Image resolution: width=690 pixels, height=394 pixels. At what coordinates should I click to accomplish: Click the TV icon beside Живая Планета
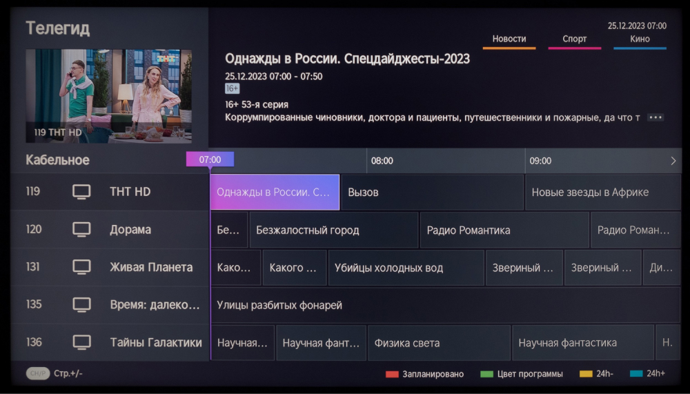pos(81,267)
